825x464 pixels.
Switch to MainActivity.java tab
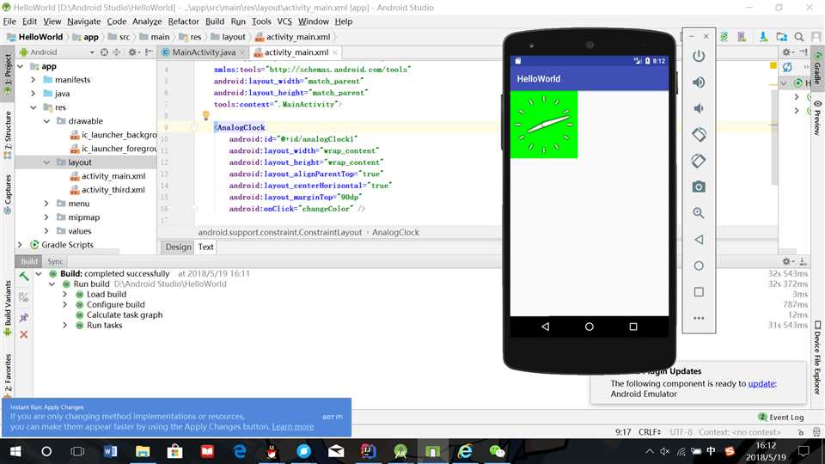click(204, 52)
